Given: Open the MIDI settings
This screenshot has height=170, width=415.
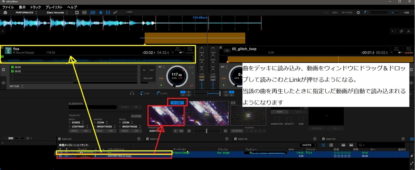Looking at the screenshot, I should pyautogui.click(x=335, y=12).
